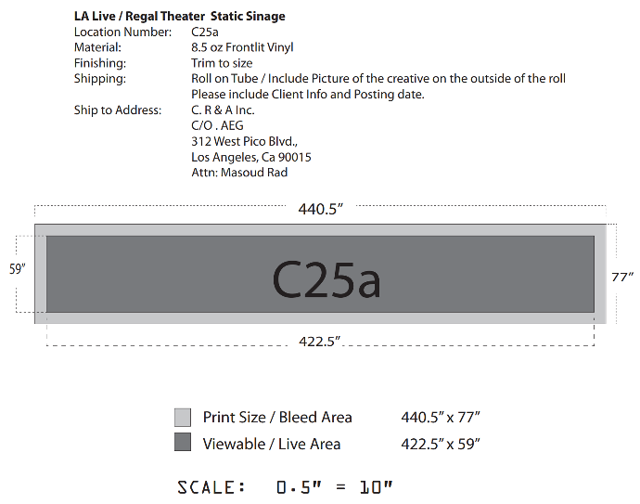Click the light gray Print Size legend swatch
640x504 pixels.
point(183,418)
